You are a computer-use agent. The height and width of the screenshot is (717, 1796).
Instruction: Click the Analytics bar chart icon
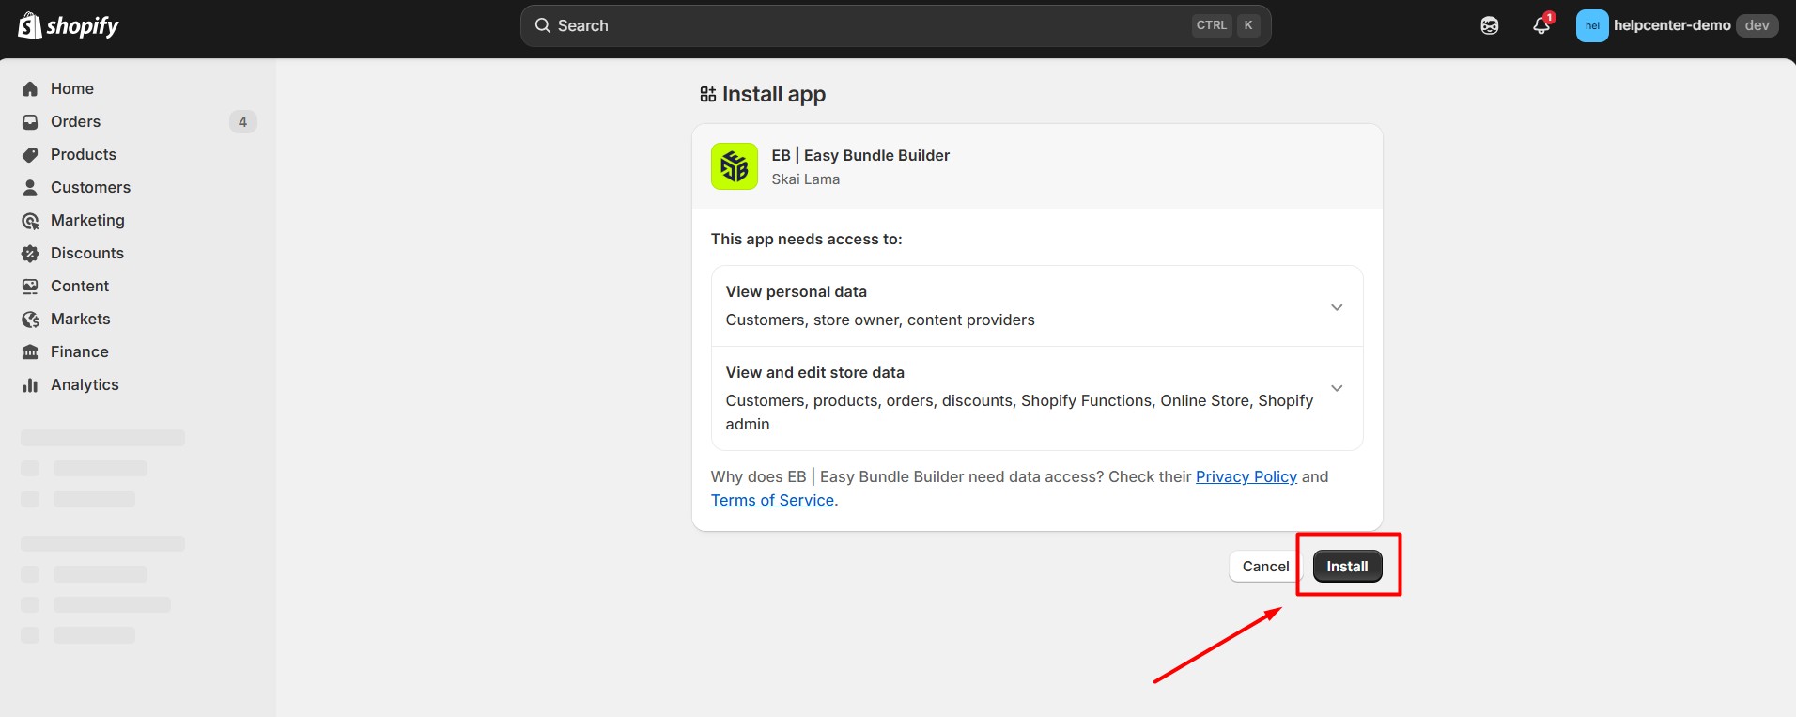pos(30,384)
